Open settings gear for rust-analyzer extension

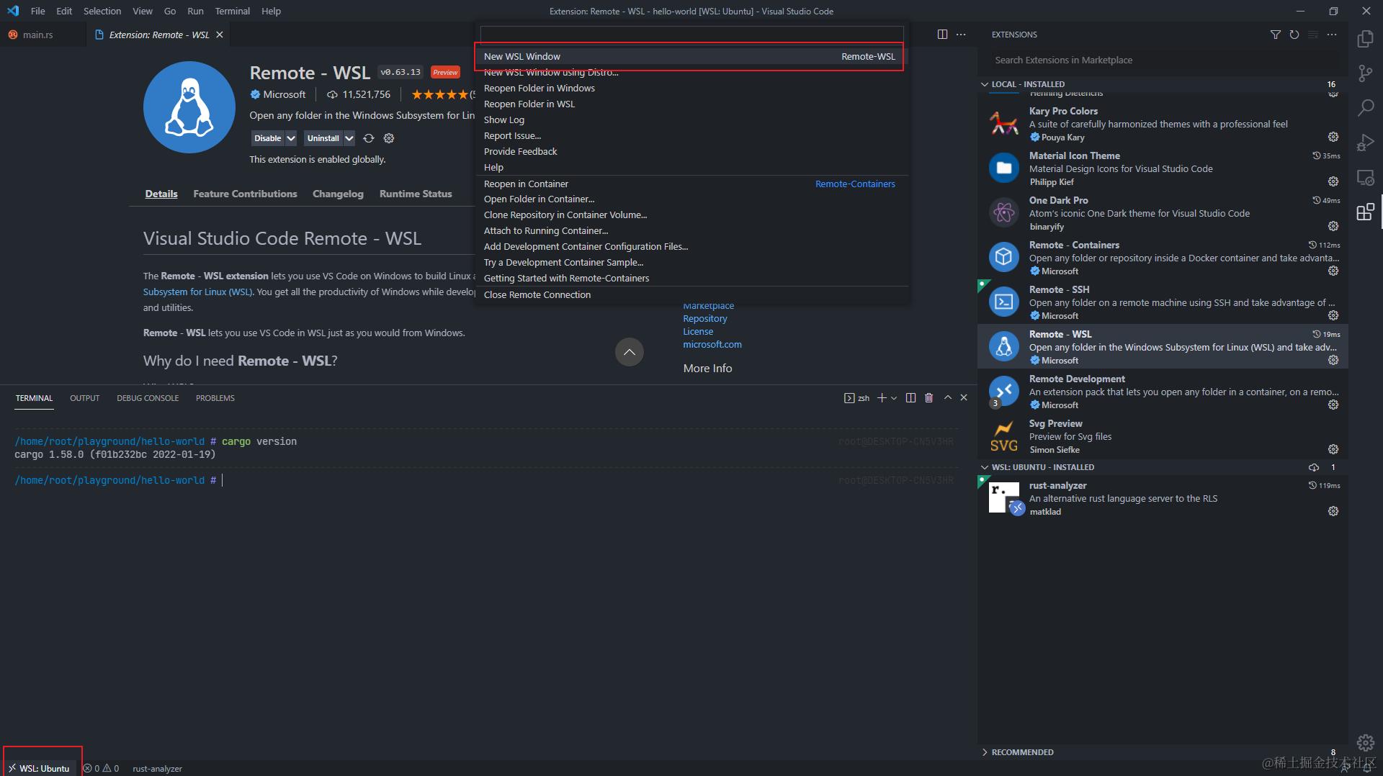click(x=1333, y=511)
